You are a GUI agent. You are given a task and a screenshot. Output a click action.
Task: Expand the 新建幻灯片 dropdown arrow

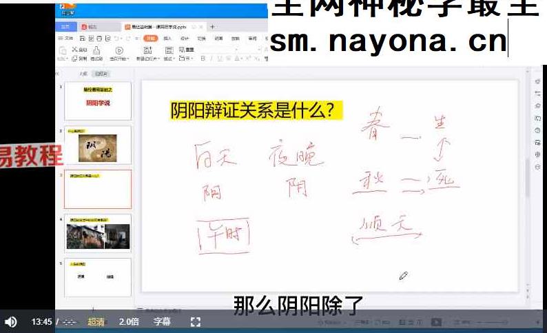click(x=158, y=59)
